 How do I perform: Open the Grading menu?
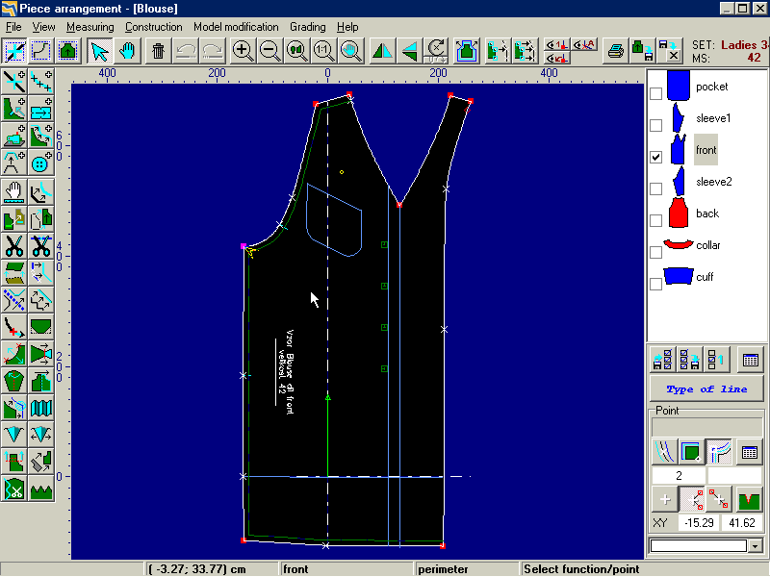point(307,27)
